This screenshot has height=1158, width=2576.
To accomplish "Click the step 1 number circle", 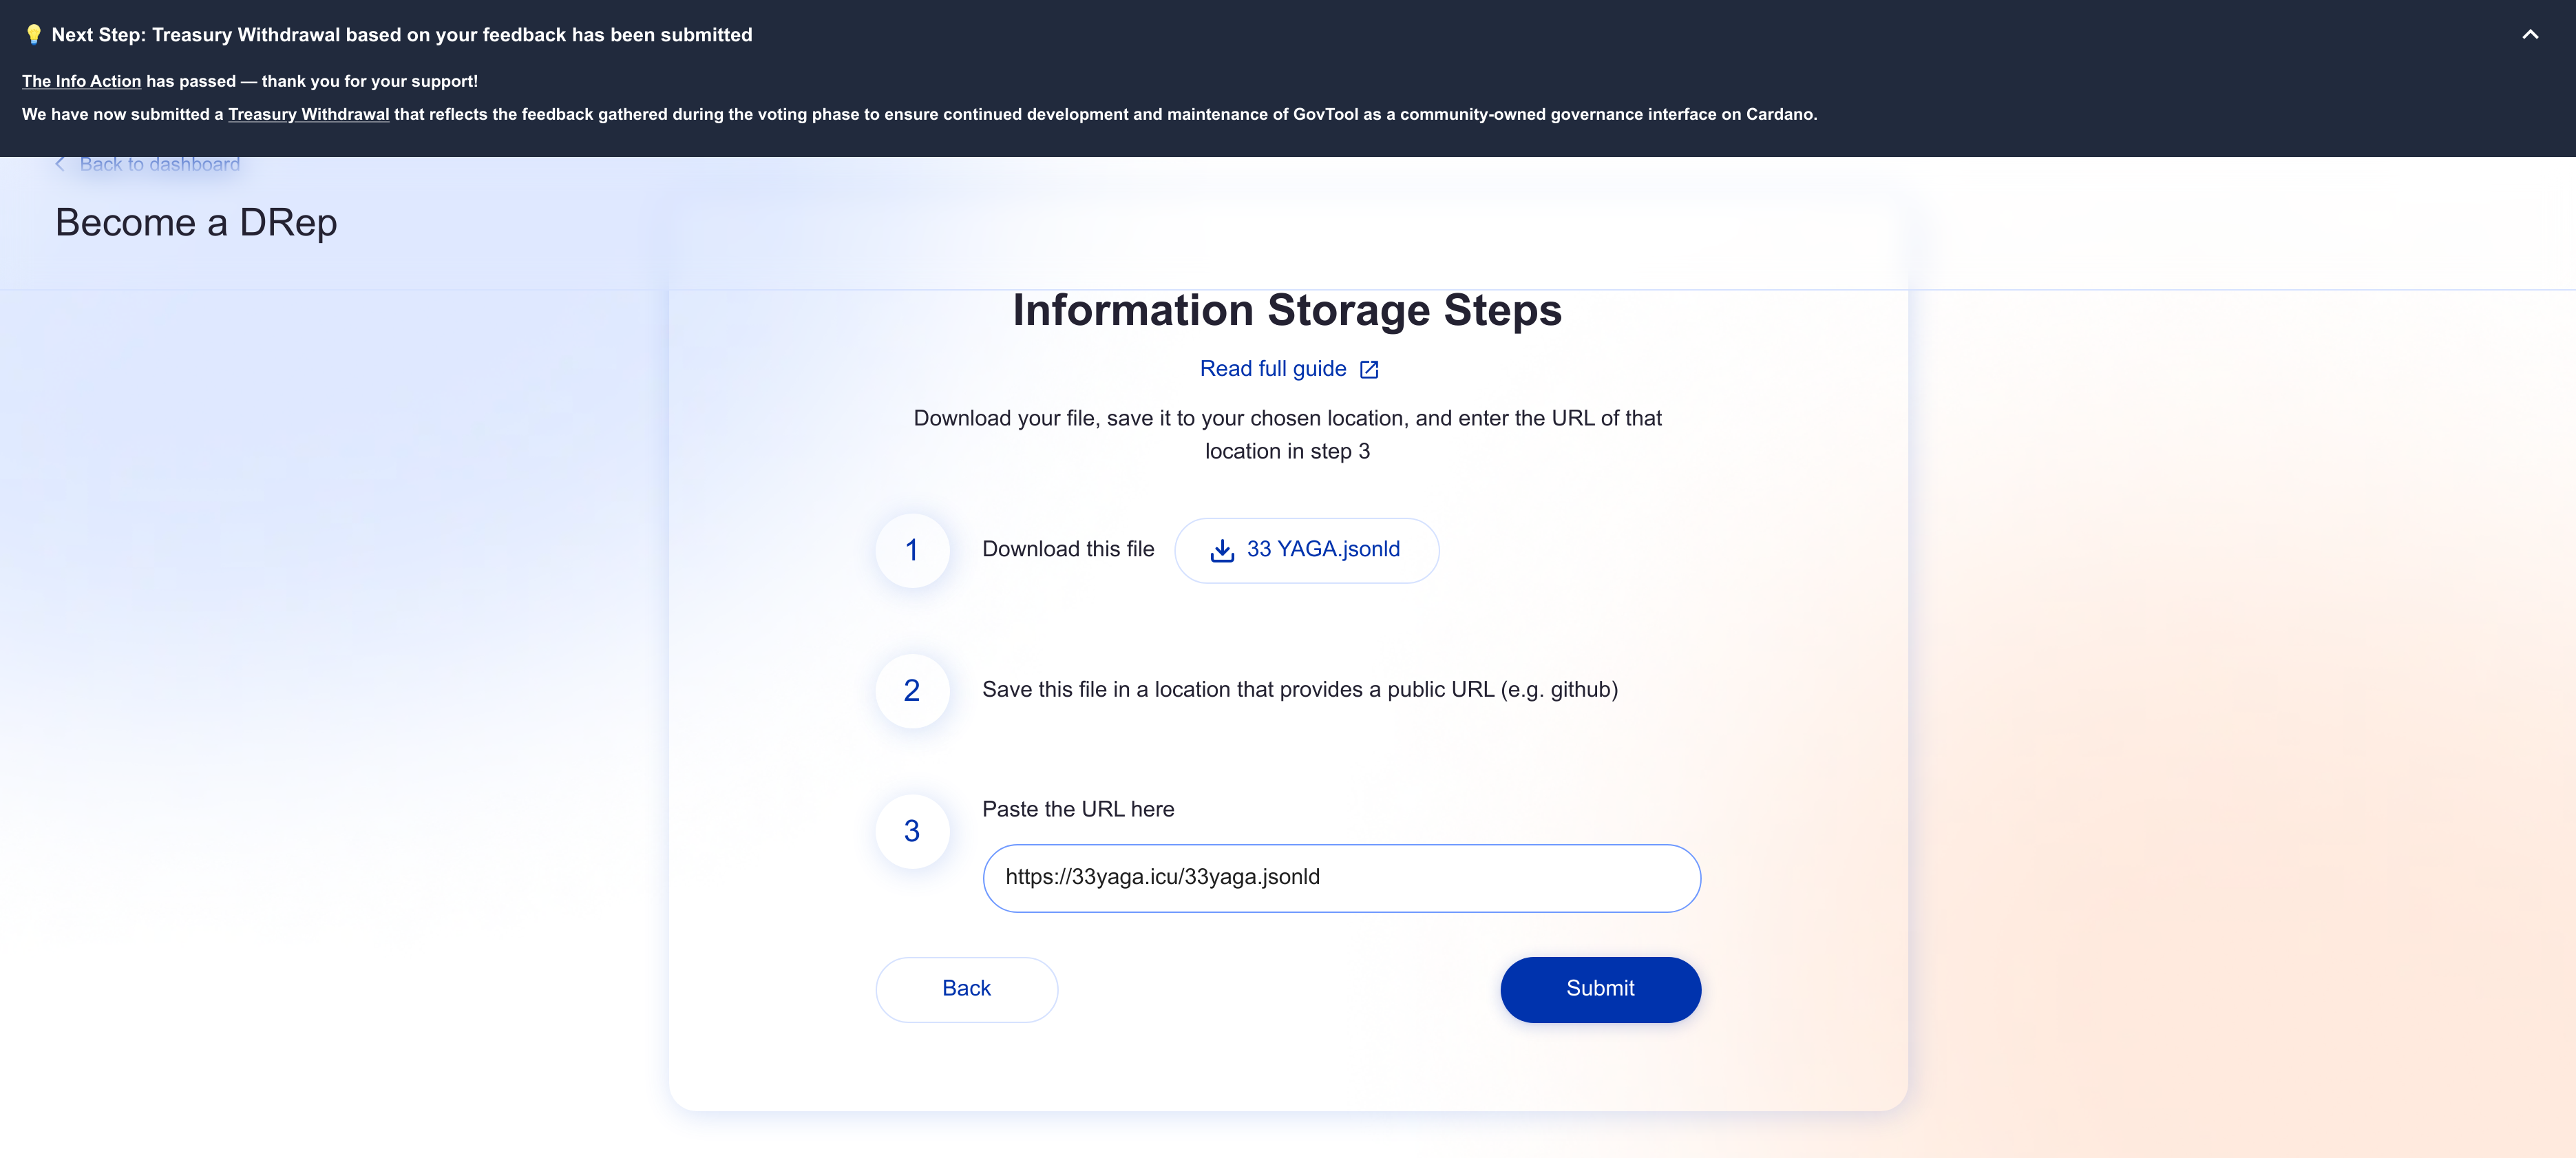I will coord(911,550).
